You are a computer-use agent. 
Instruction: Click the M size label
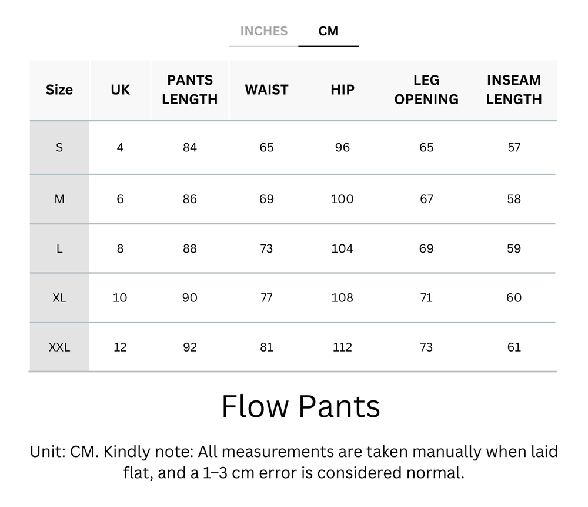click(59, 198)
